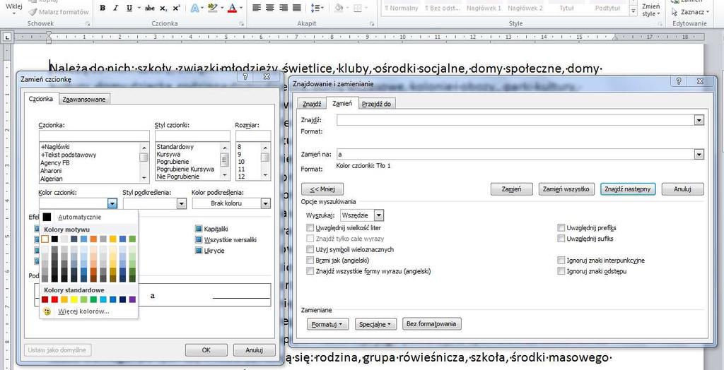Click Anuluj in Zamień czcionkę dialog
The image size is (724, 370).
pyautogui.click(x=254, y=350)
